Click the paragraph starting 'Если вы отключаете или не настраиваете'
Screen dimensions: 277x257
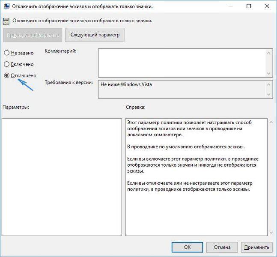coord(190,186)
